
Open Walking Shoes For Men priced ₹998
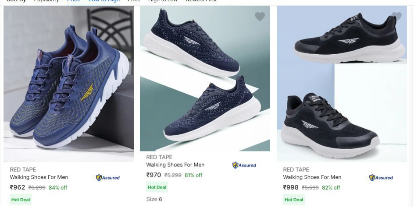click(312, 177)
